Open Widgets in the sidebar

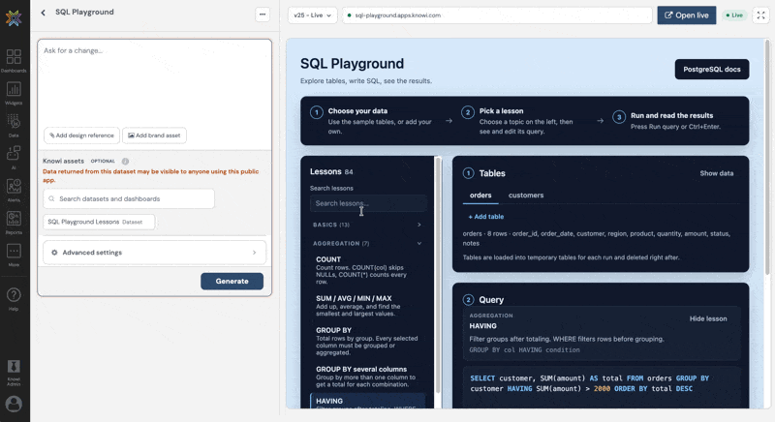[14, 93]
